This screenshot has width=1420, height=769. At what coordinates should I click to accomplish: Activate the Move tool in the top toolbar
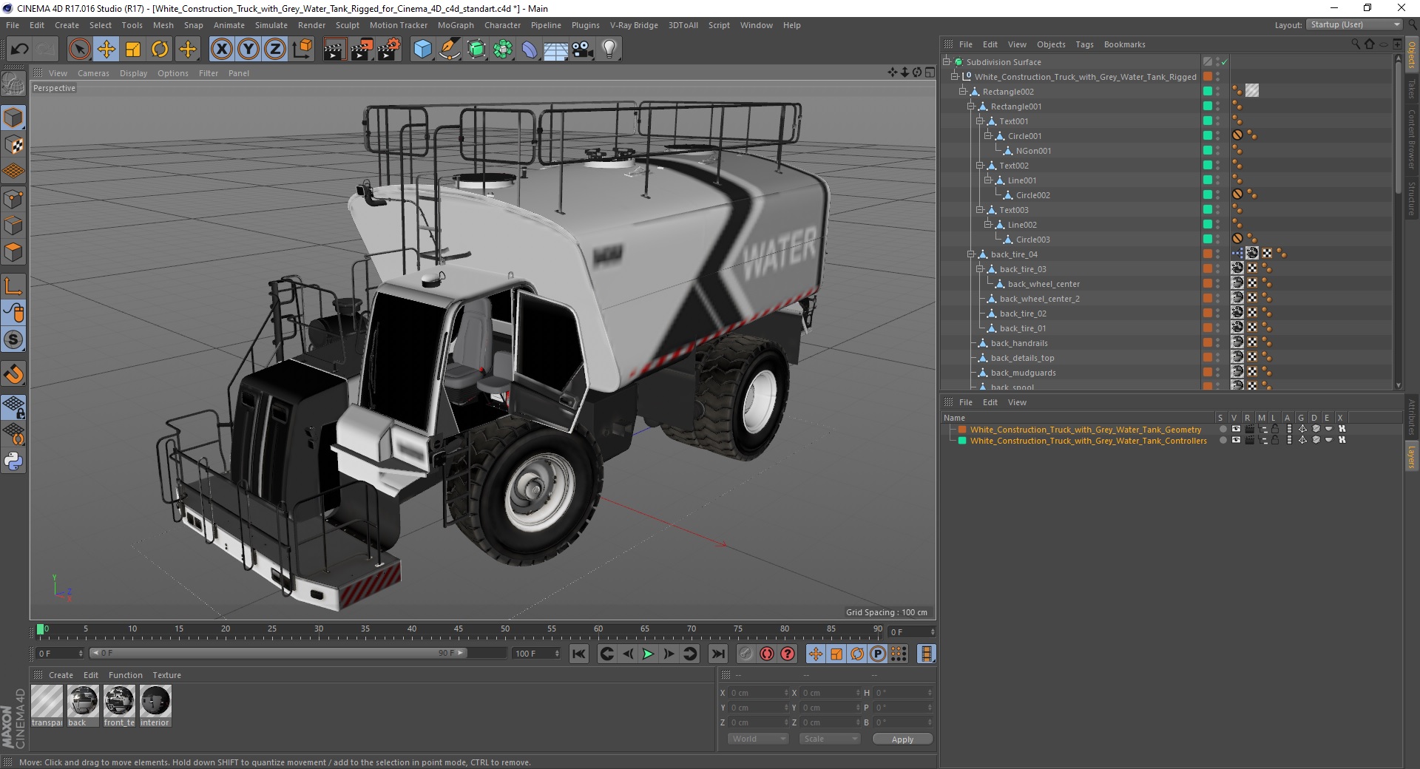tap(106, 50)
